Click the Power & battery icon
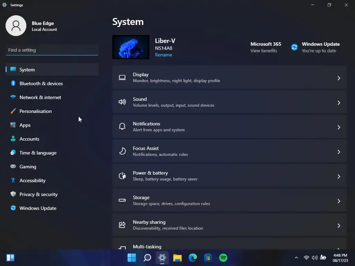This screenshot has width=355, height=266. 122,176
